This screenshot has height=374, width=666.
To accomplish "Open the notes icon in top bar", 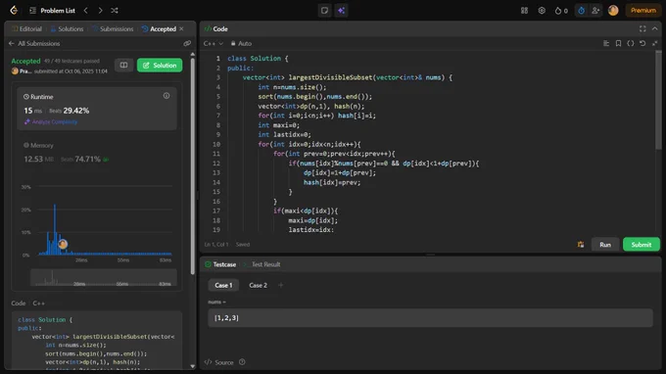I will 324,10.
